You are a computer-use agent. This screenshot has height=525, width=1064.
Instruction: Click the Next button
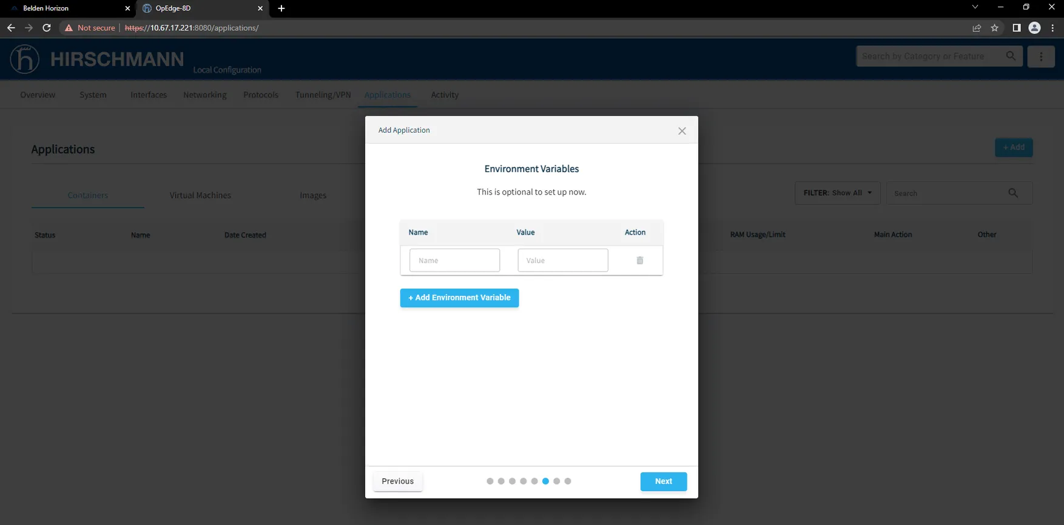pyautogui.click(x=664, y=481)
